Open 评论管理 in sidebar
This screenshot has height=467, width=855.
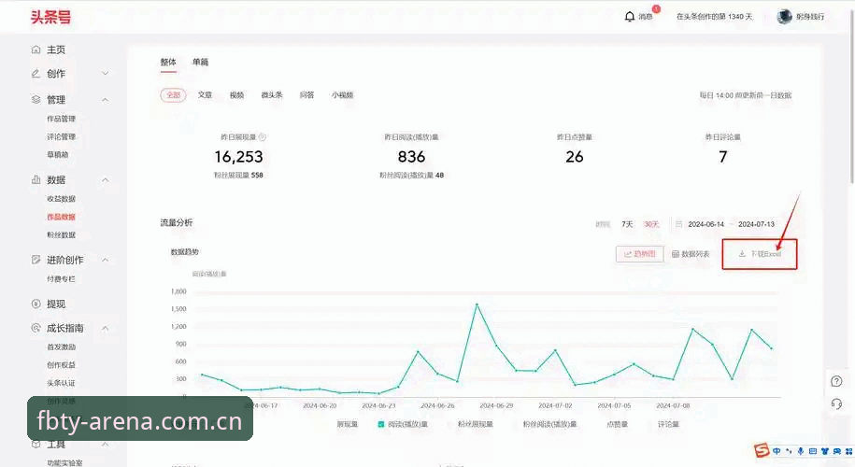[x=61, y=136]
